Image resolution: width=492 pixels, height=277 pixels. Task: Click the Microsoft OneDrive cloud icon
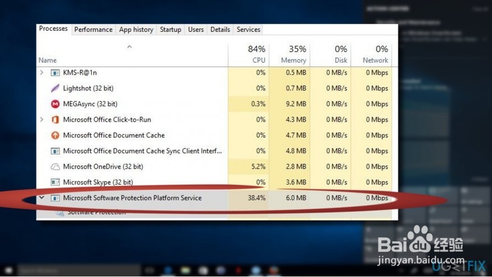tap(55, 167)
